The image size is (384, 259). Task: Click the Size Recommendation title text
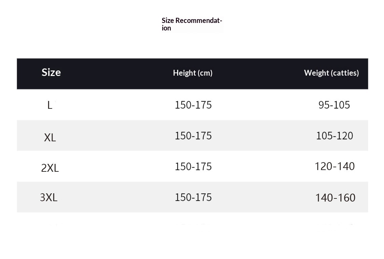[x=192, y=24]
